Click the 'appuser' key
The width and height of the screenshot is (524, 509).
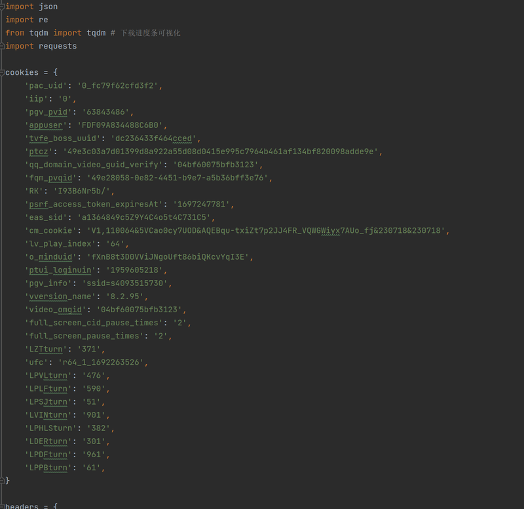(46, 125)
